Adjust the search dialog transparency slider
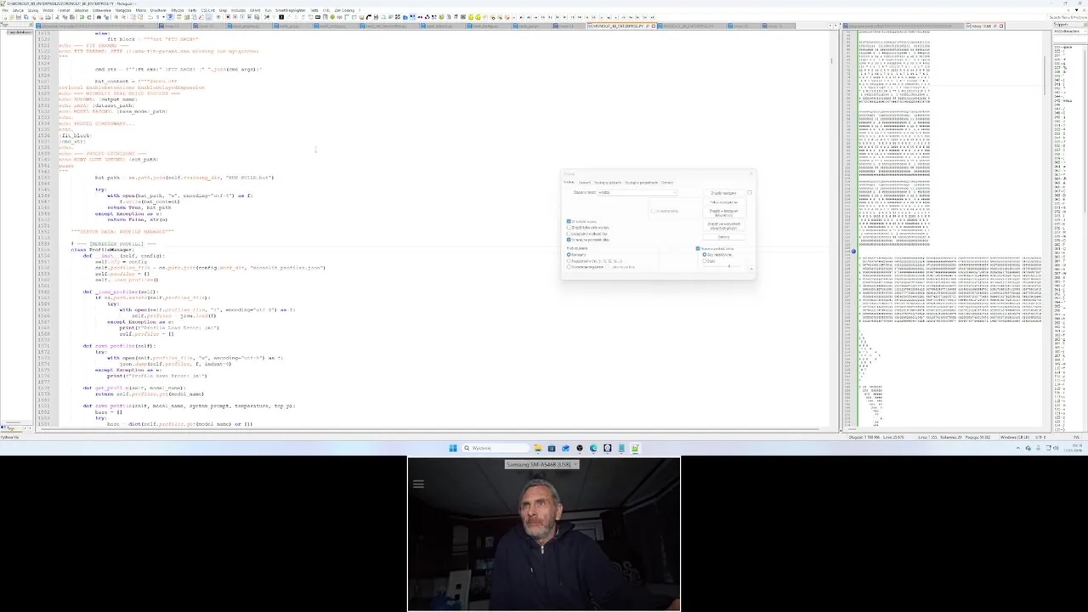 (x=729, y=266)
